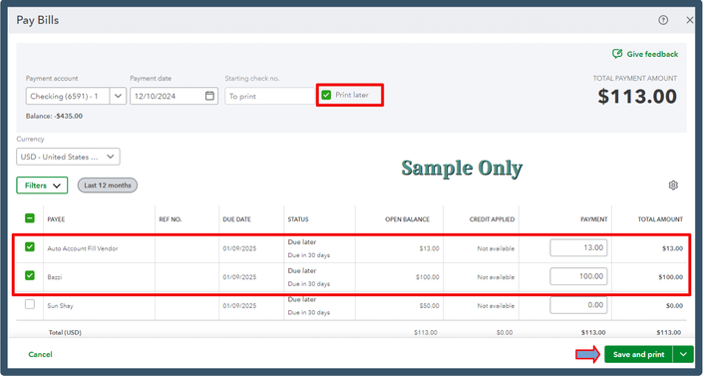Click the Give feedback link
Screen dimensions: 703x376
click(x=645, y=54)
